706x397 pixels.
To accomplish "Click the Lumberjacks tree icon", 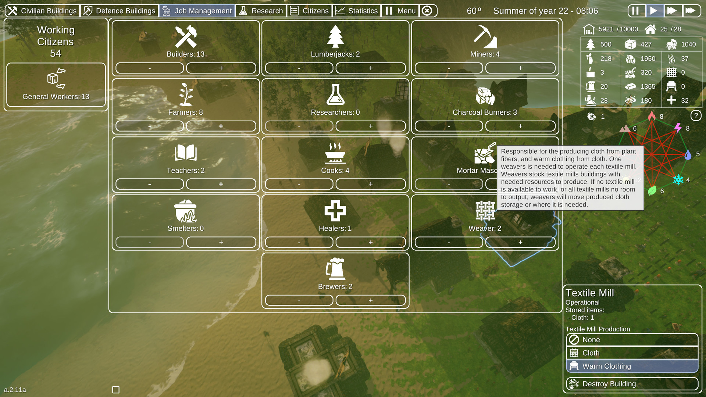I will click(x=335, y=36).
